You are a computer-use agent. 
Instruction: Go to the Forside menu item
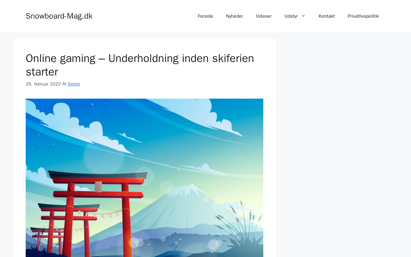tap(205, 16)
